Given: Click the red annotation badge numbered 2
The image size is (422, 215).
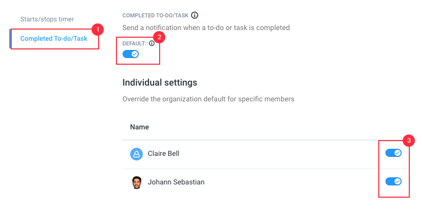Looking at the screenshot, I should pyautogui.click(x=159, y=37).
